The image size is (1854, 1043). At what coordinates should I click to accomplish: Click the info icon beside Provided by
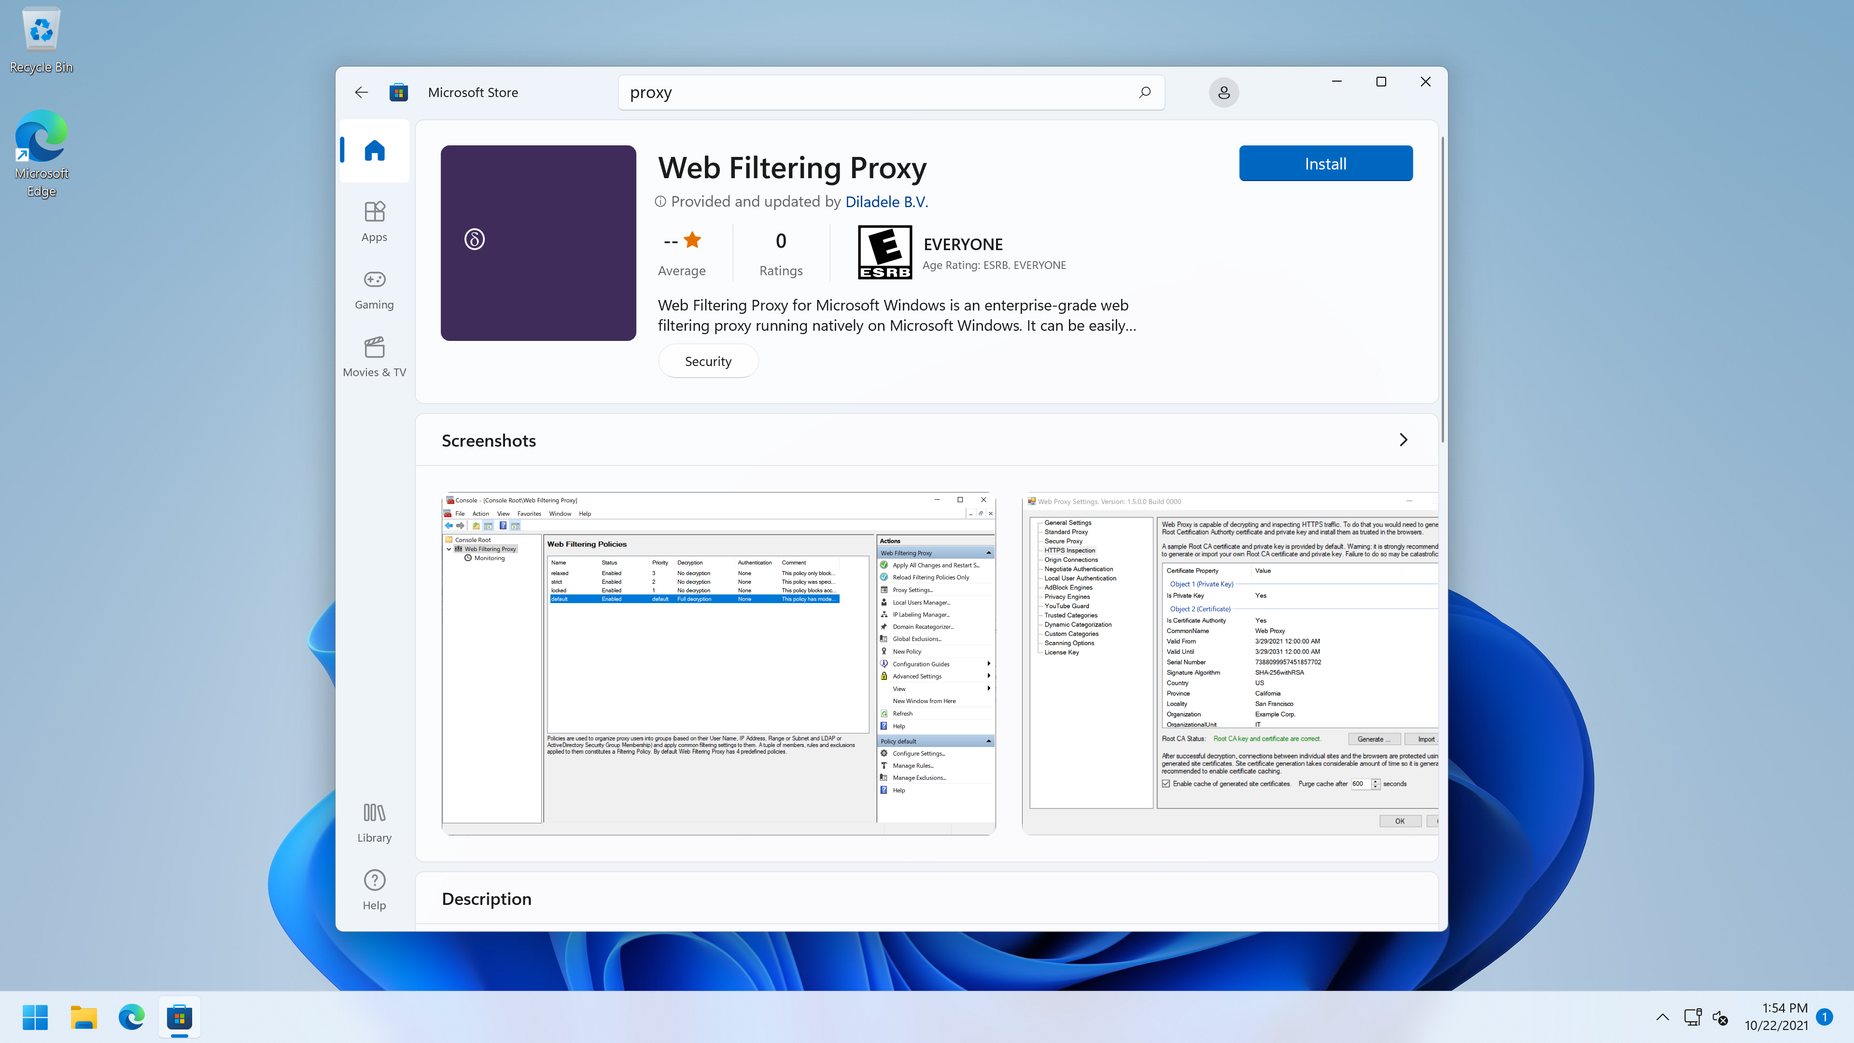[660, 201]
